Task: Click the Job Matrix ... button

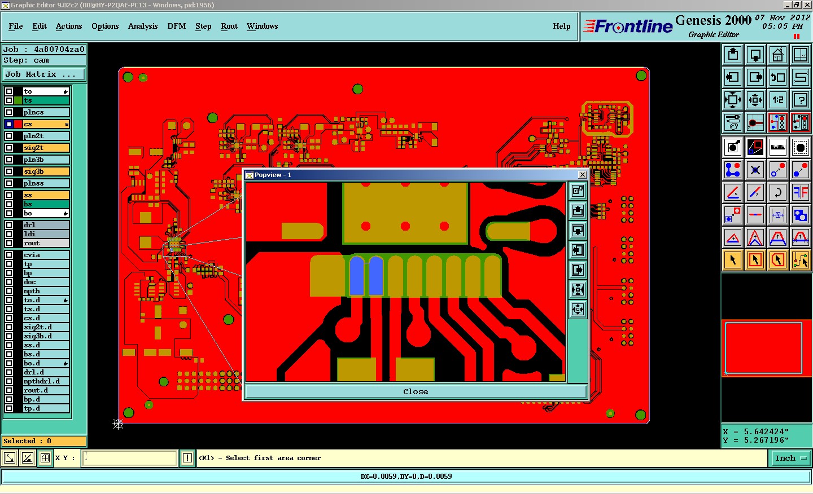Action: point(45,74)
